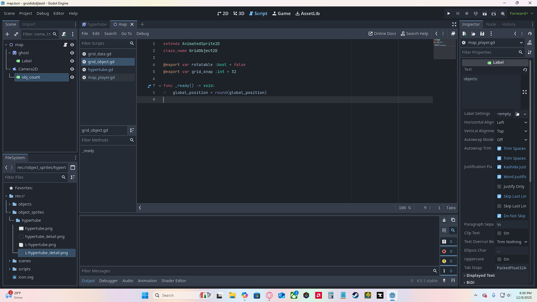
Task: Toggle visibility of the obj_count node
Action: pos(72,77)
